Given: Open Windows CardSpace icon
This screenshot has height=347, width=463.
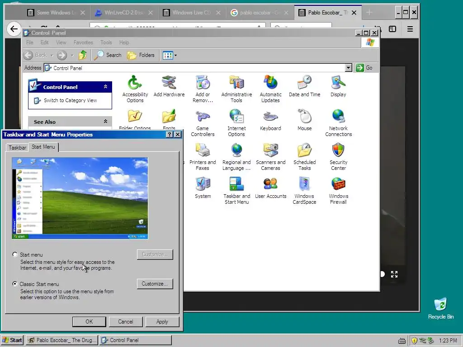Looking at the screenshot, I should pyautogui.click(x=304, y=191).
